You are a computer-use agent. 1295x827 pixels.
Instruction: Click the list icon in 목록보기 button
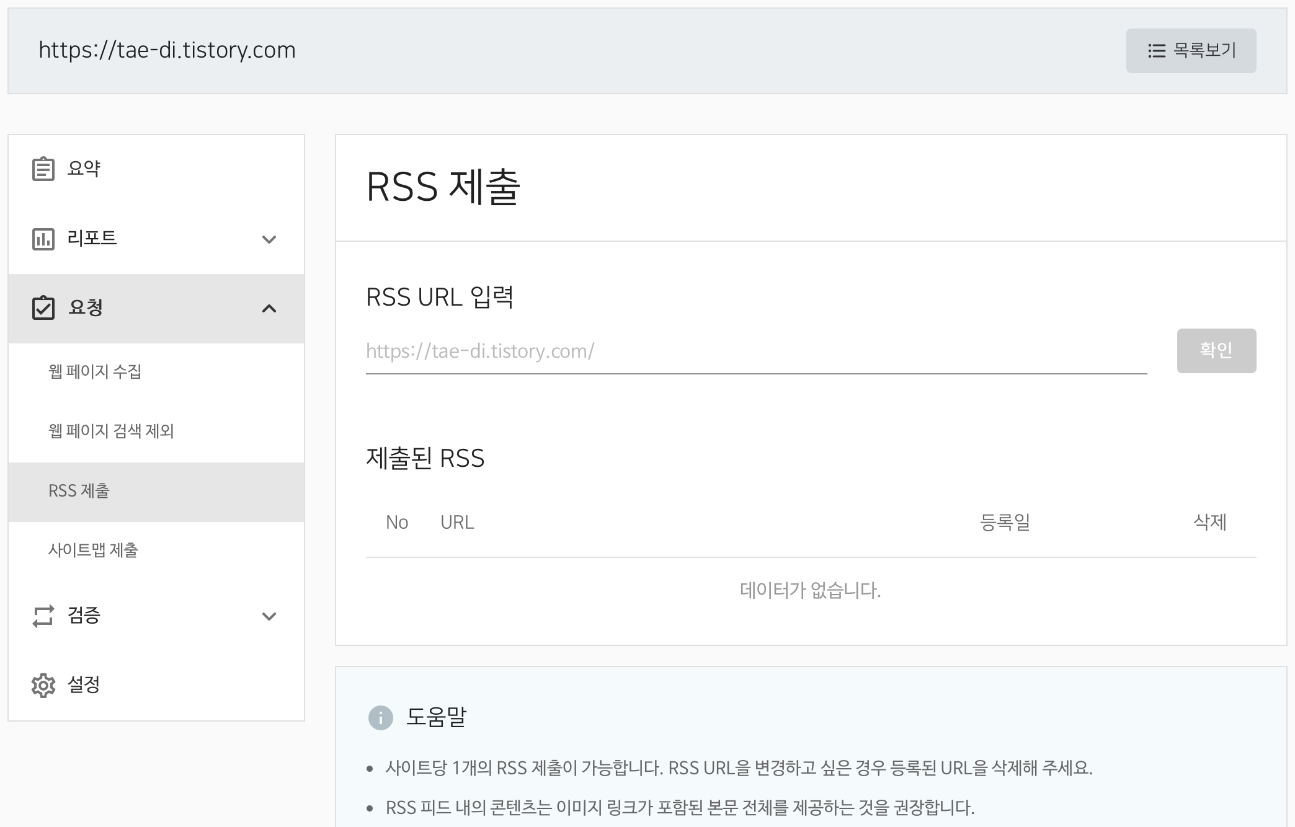1157,51
